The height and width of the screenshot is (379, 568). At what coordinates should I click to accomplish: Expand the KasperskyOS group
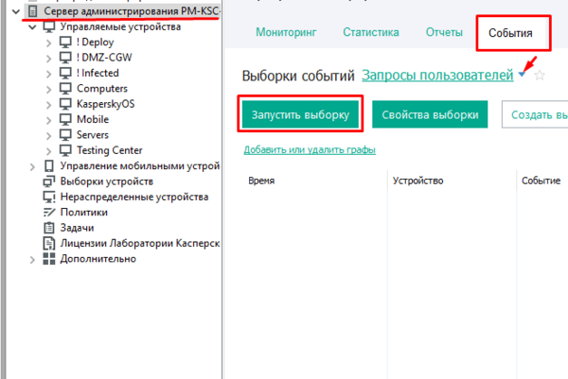pos(49,105)
